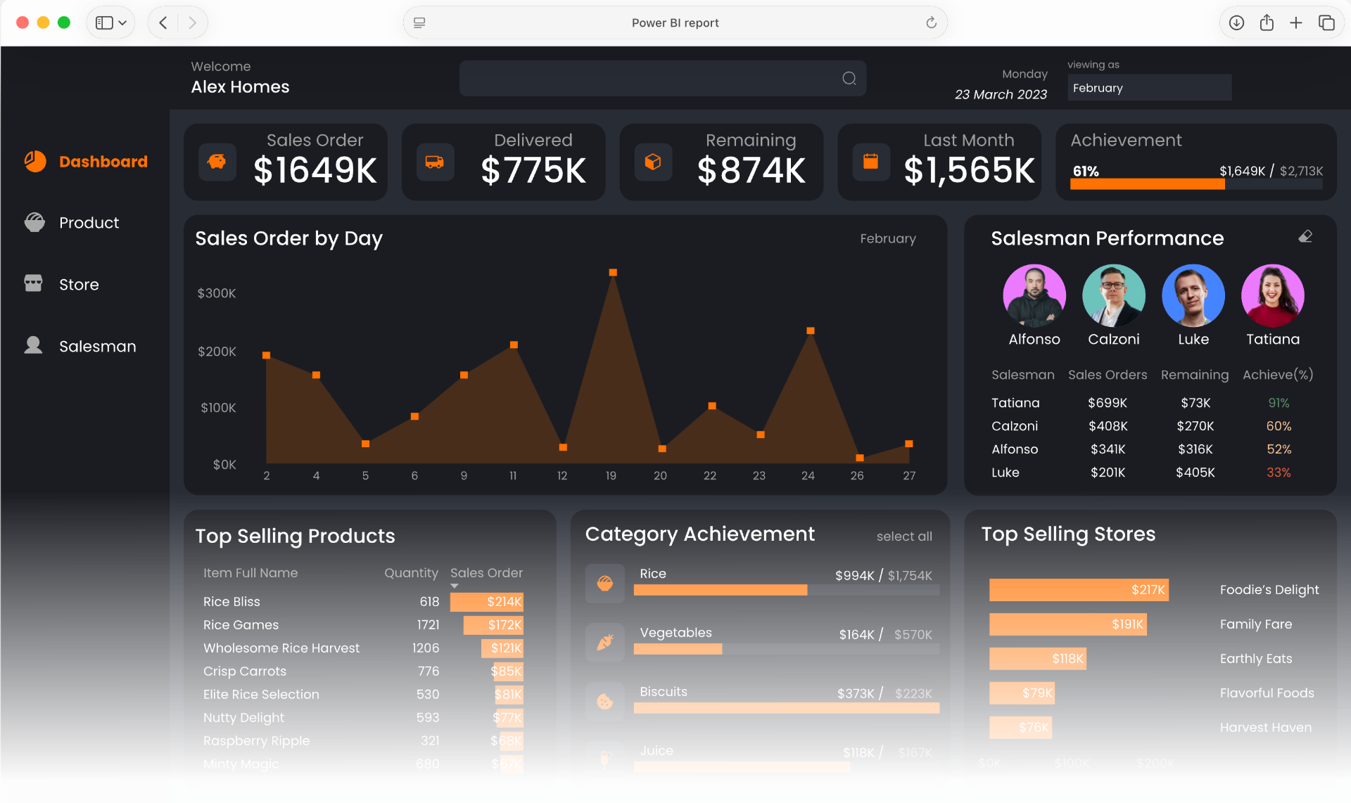This screenshot has width=1351, height=803.
Task: Select the Biscuits cookie icon
Action: coord(605,702)
